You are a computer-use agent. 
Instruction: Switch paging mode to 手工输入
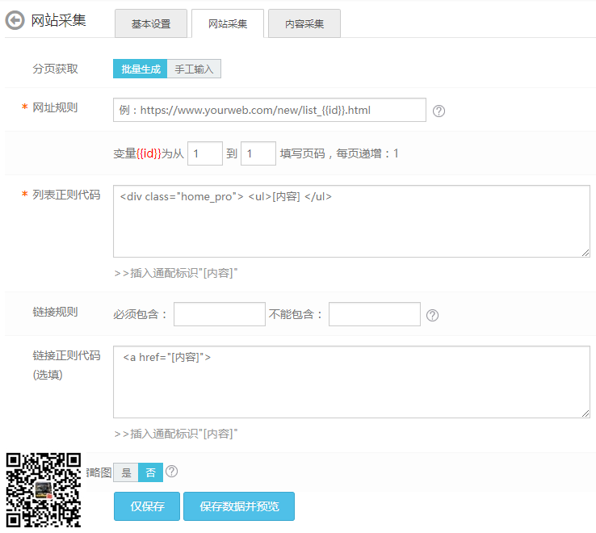[x=194, y=69]
